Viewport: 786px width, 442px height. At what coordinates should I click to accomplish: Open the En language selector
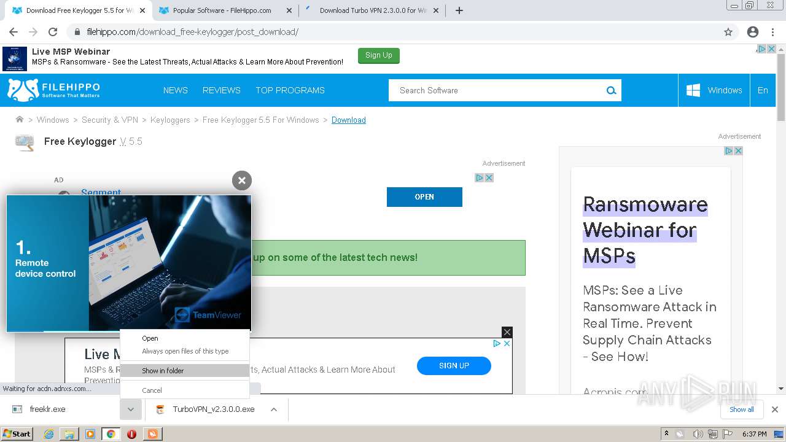pyautogui.click(x=763, y=90)
